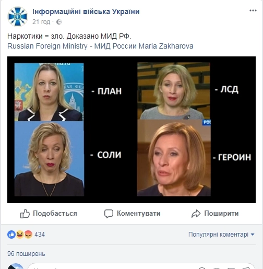This screenshot has height=269, width=263.
Task: View the 96 поширень shares list
Action: (26, 254)
